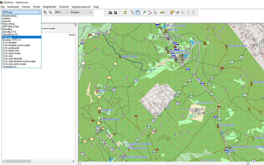Viewport: 264px width, 165px height.
Task: Open the 200 m scale dropdown
Action: point(61,12)
